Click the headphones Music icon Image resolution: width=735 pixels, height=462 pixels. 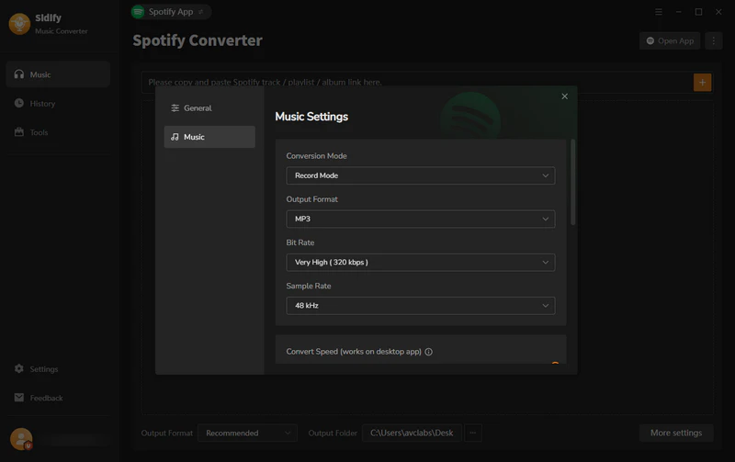(x=18, y=74)
